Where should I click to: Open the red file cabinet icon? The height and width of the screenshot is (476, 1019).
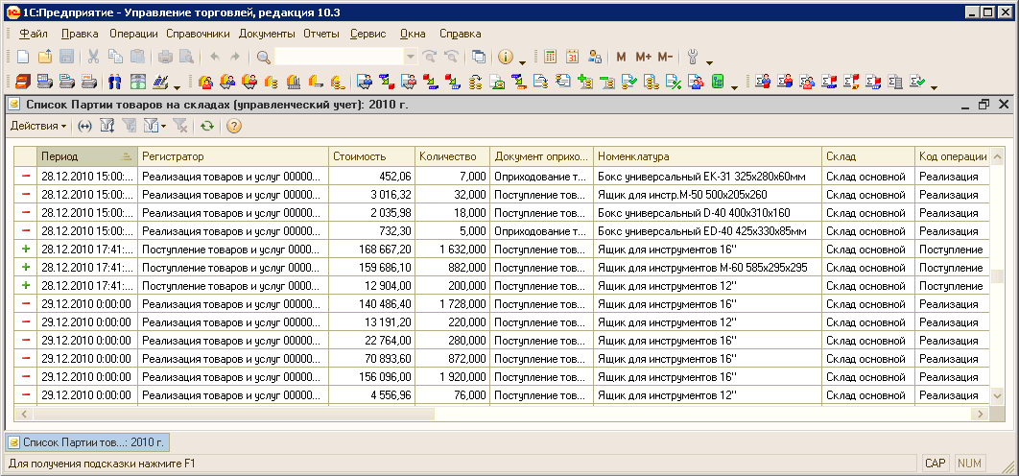coord(23,82)
